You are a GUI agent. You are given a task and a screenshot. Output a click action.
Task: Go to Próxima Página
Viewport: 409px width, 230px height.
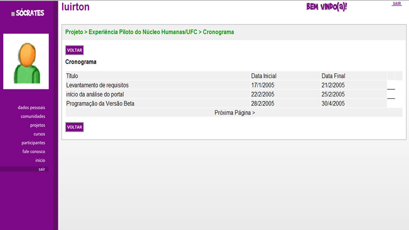(x=234, y=113)
